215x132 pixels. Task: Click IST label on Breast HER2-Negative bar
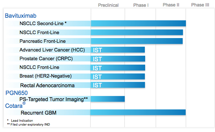pos(97,77)
